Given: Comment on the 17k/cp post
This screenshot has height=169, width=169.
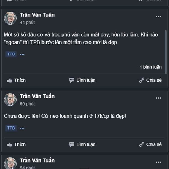Looking at the screenshot, I should [x=82, y=144].
